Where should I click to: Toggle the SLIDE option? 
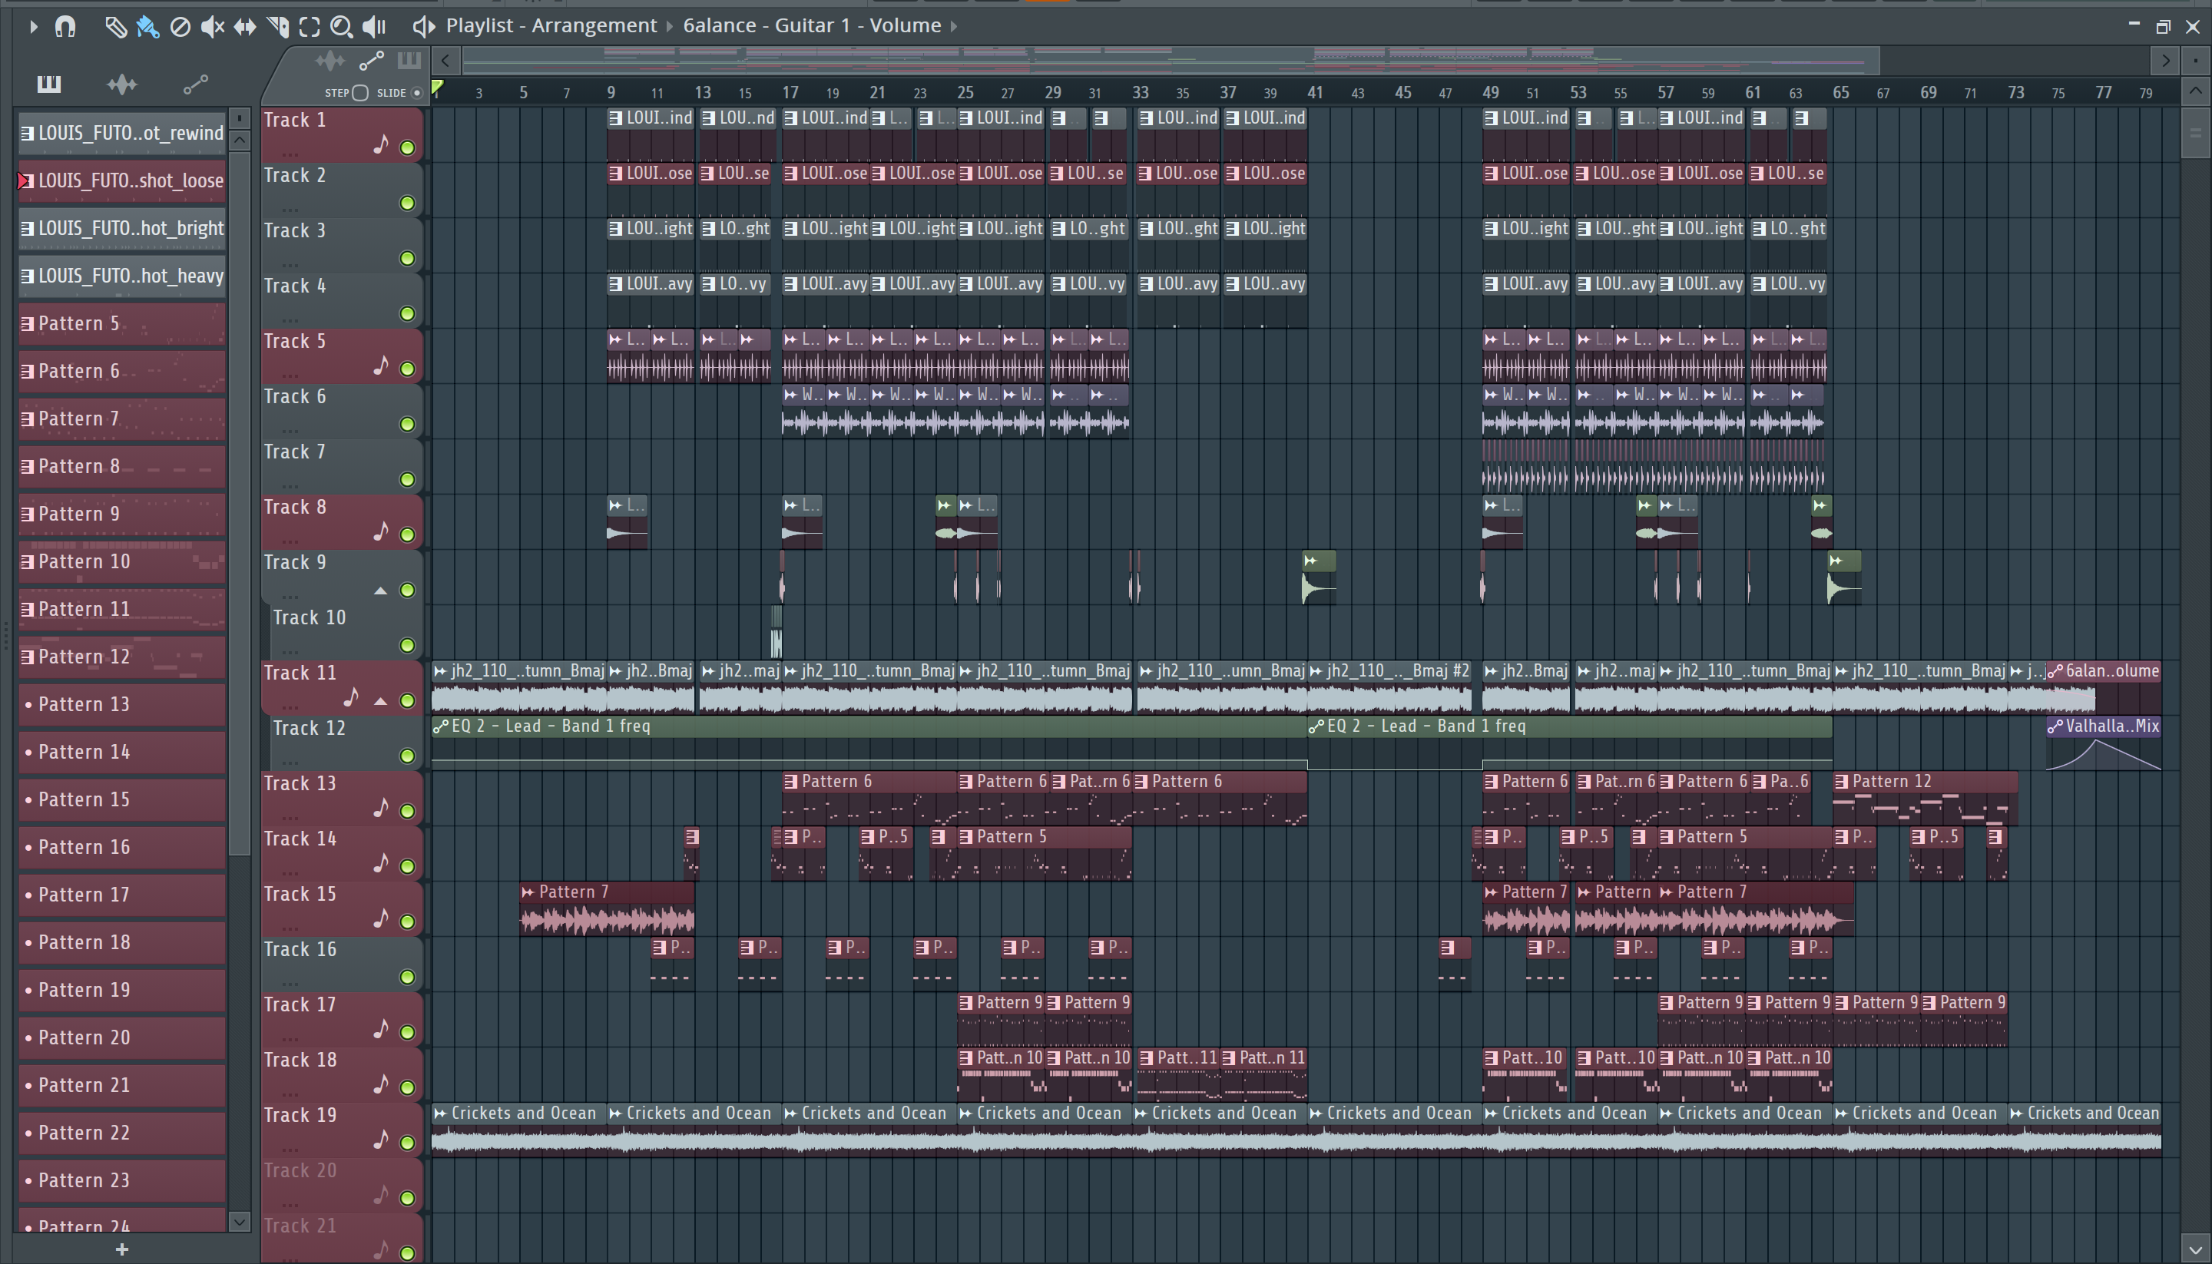pyautogui.click(x=417, y=93)
